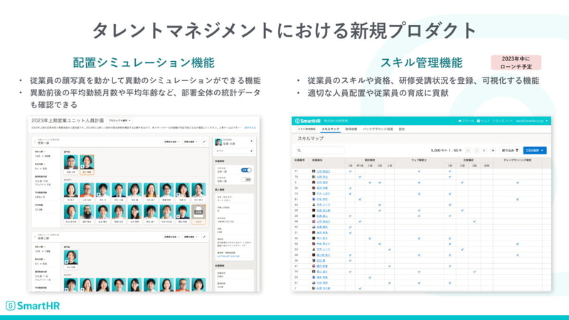This screenshot has height=320, width=569.
Task: Click inside the skill map search field
Action: click(x=319, y=150)
